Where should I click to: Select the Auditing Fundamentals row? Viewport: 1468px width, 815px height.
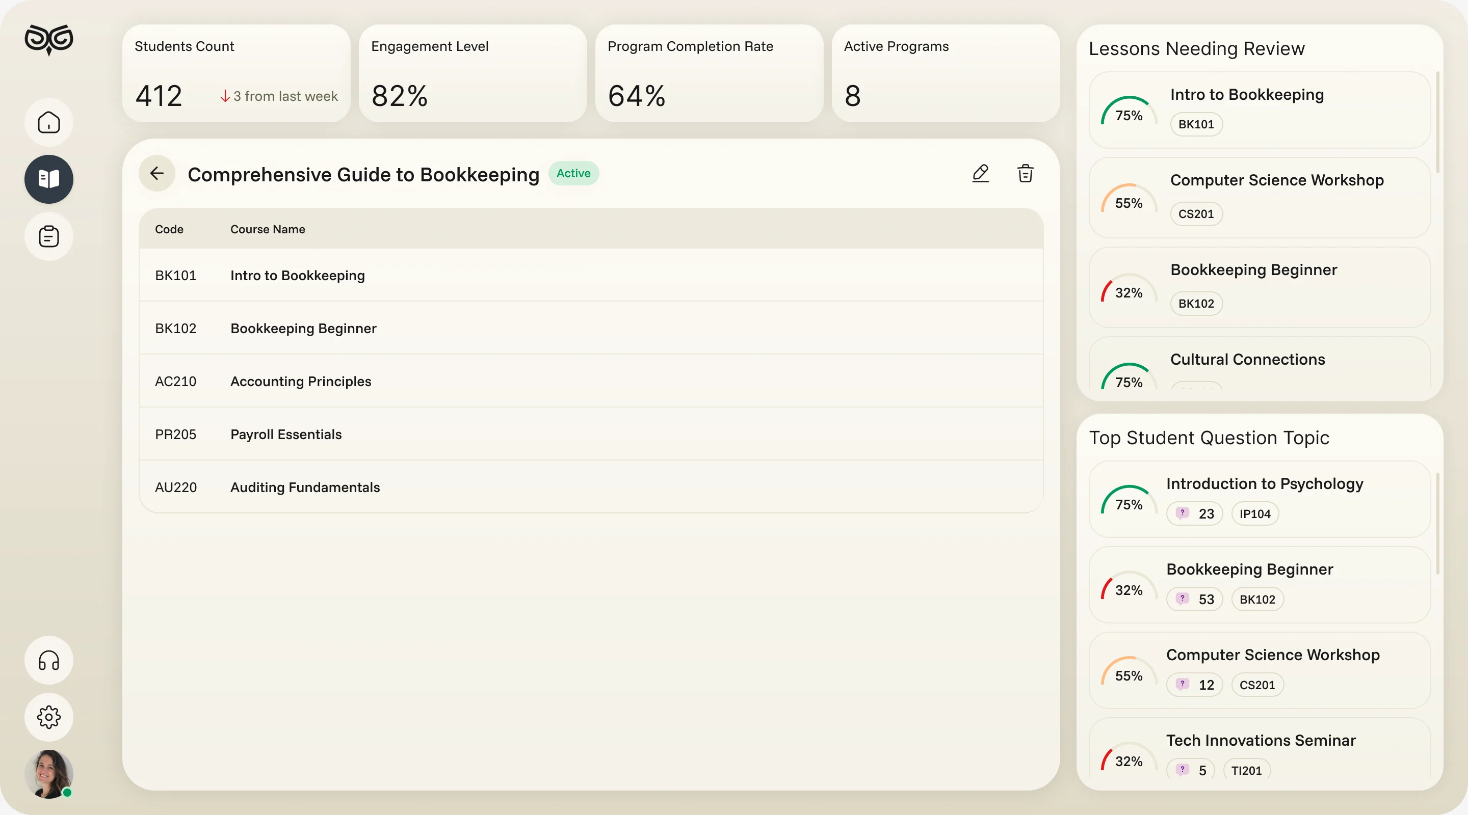591,487
